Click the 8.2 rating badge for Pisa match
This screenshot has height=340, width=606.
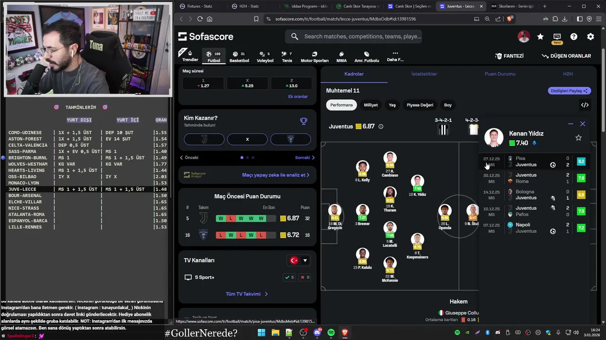[581, 161]
